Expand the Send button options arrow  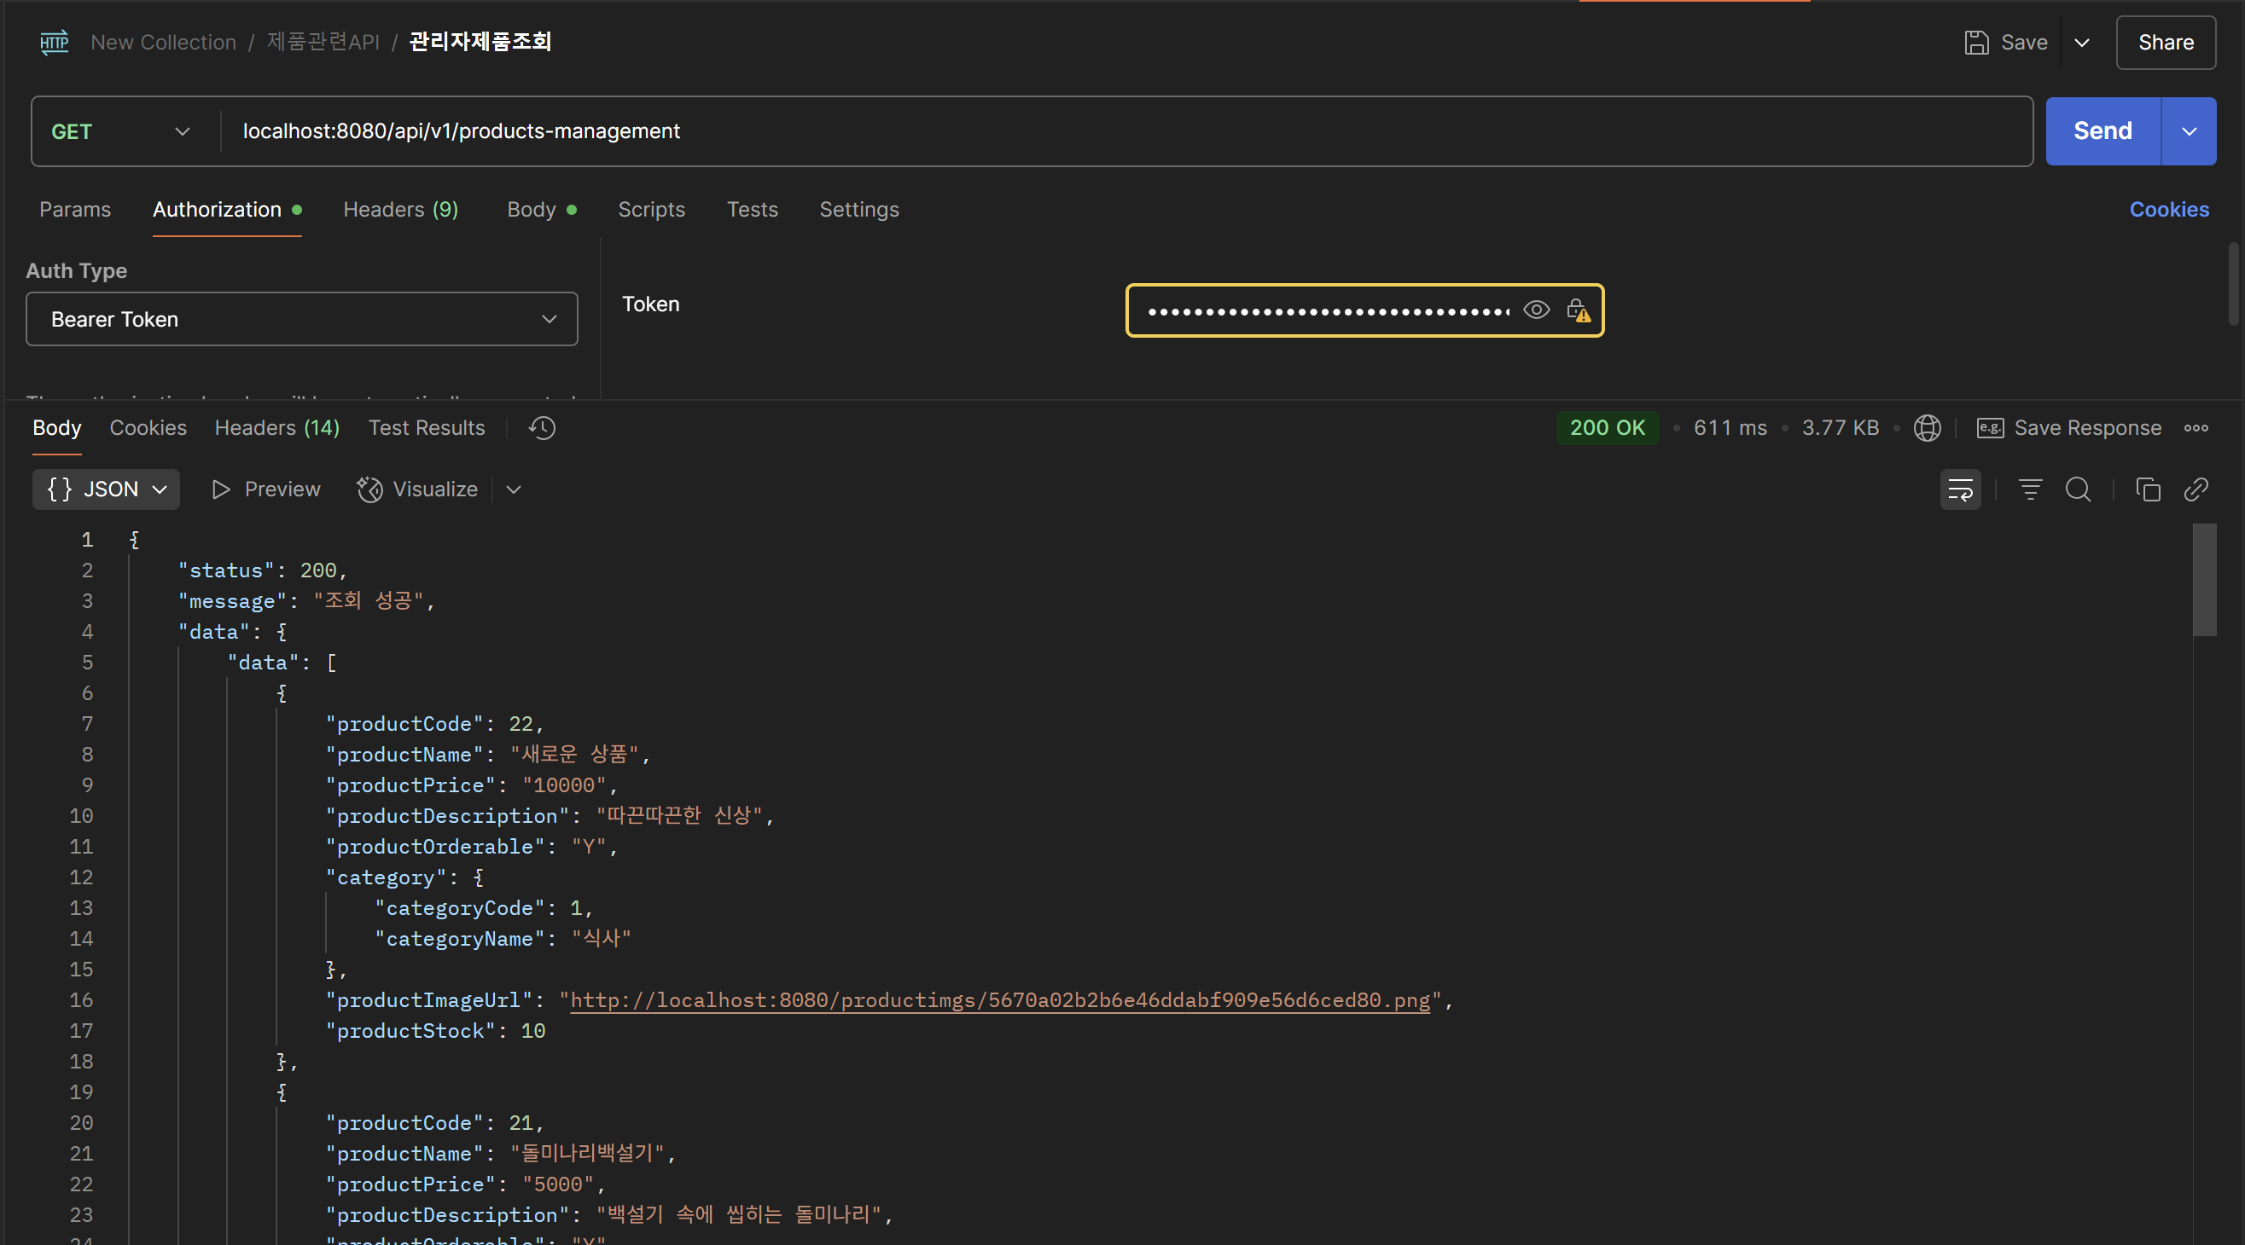click(x=2189, y=131)
